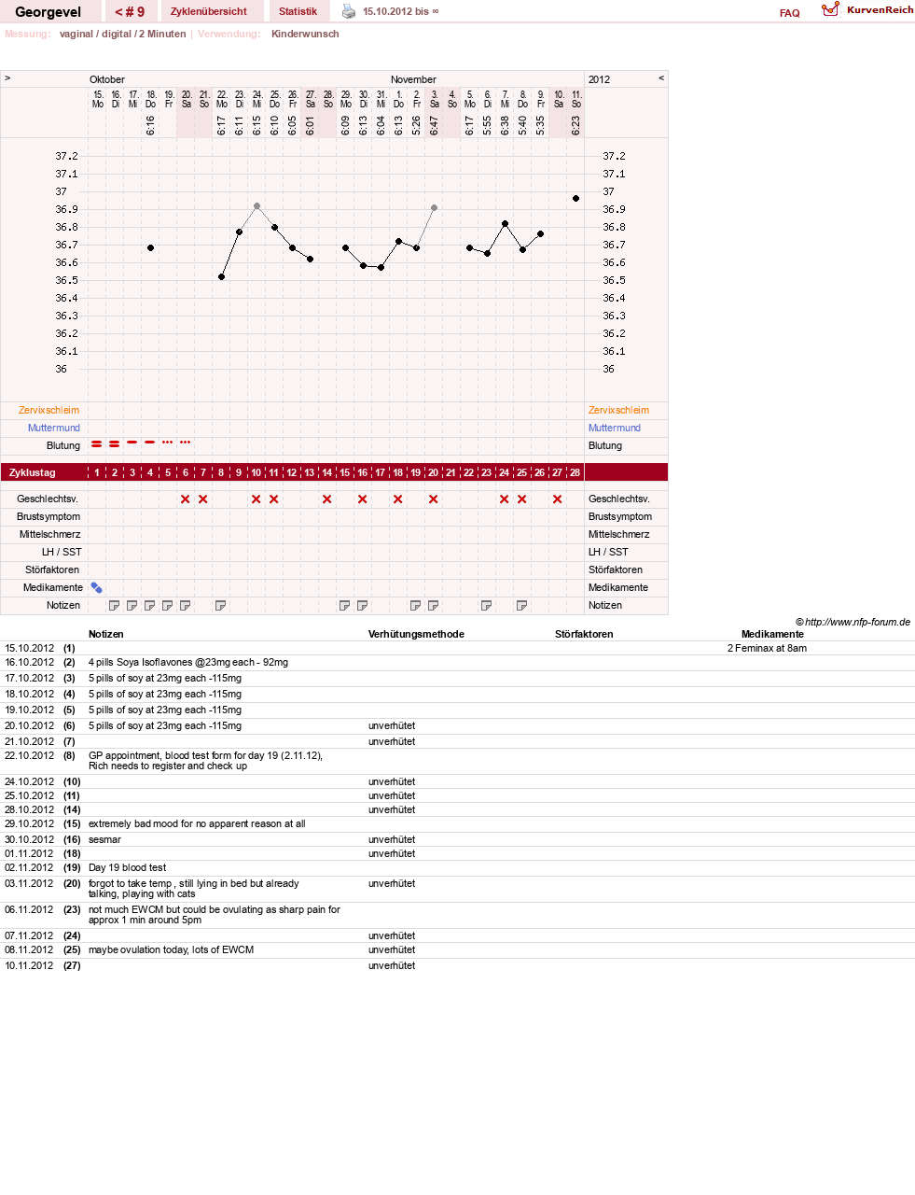Click 'vaginal / digital / 2 Minuten' text

[122, 34]
